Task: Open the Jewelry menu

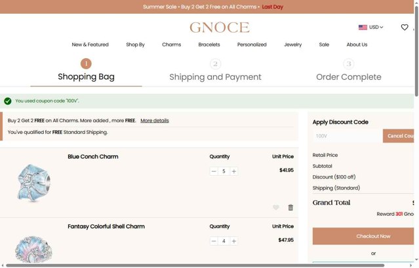Action: point(293,44)
